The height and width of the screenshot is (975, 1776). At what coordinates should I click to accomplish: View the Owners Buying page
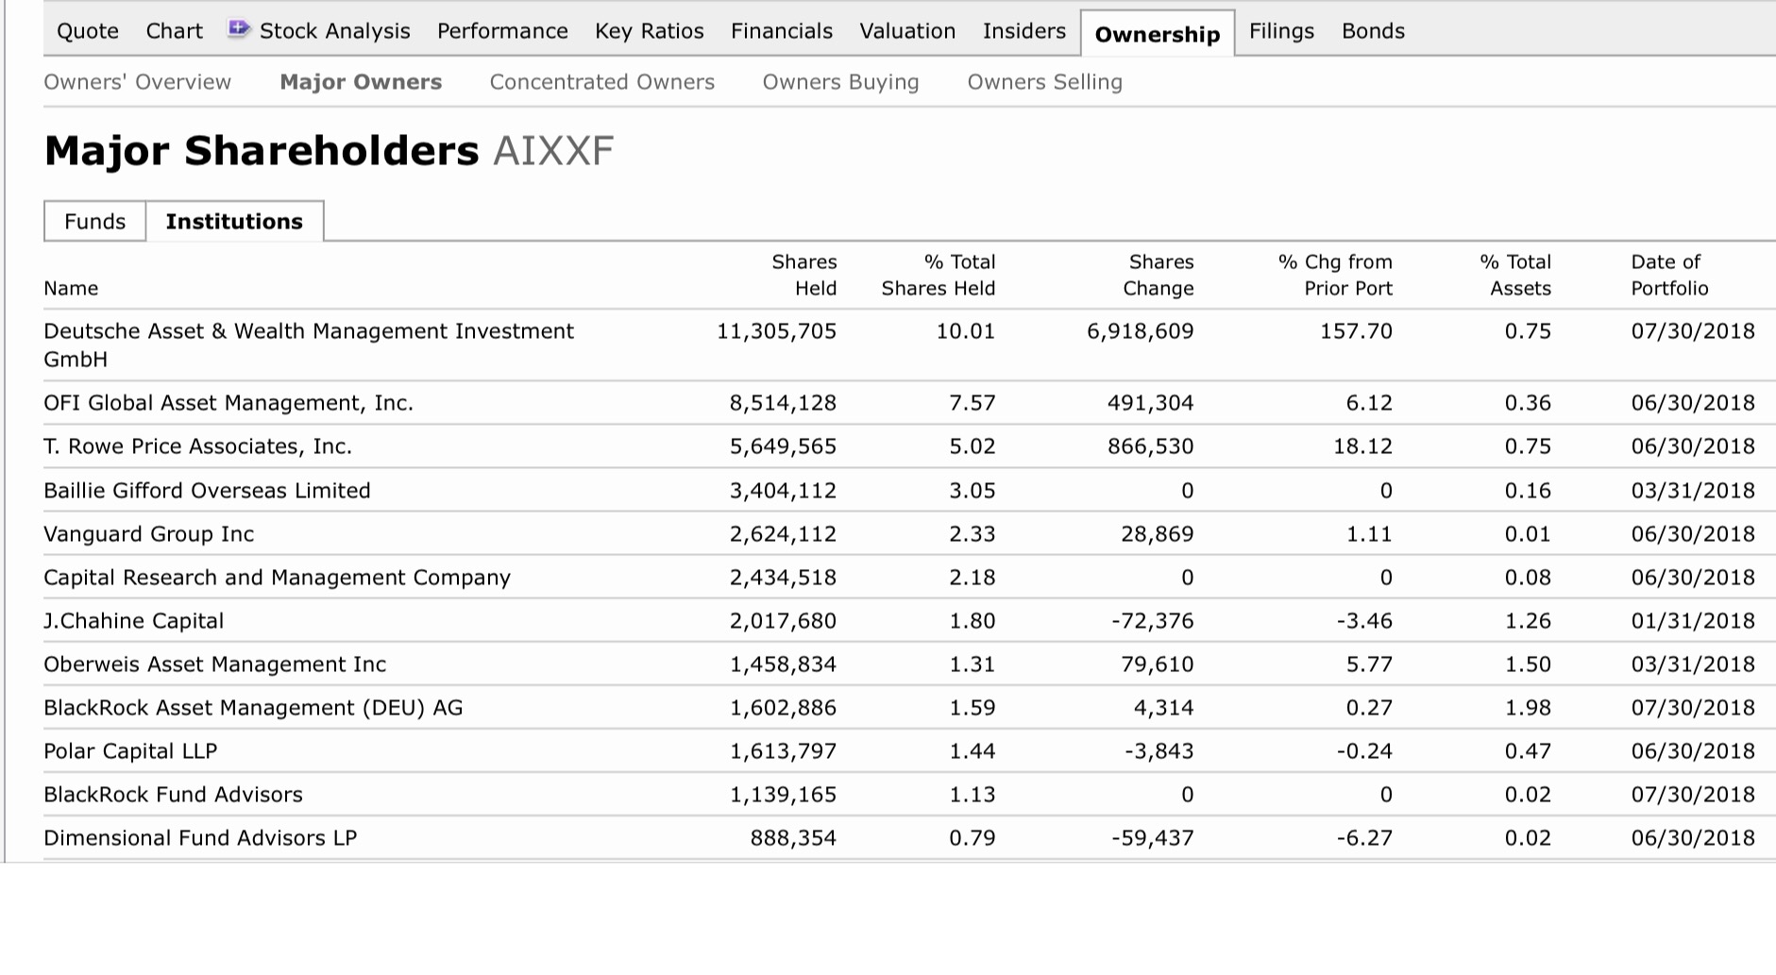[x=840, y=82]
